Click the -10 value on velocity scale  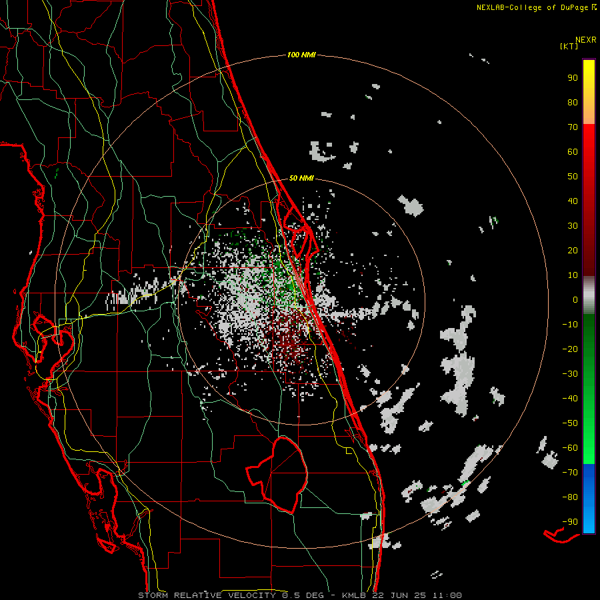[x=570, y=325]
